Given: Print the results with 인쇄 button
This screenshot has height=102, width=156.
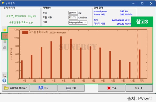Looking at the screenshot, I should (x=71, y=88).
